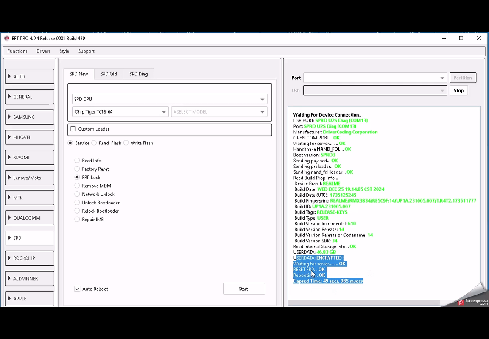
Task: Select the Read Flash radio option
Action: pos(94,143)
